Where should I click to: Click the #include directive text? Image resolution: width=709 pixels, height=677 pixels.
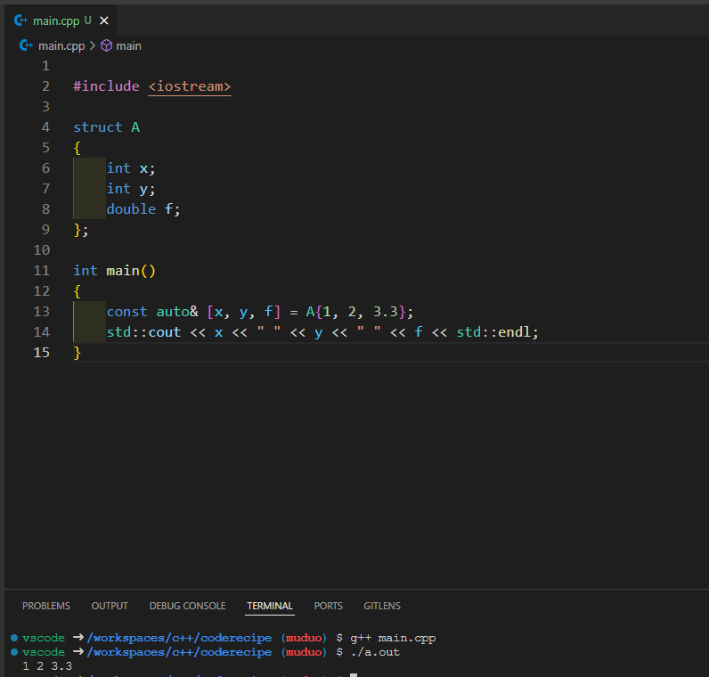point(106,86)
